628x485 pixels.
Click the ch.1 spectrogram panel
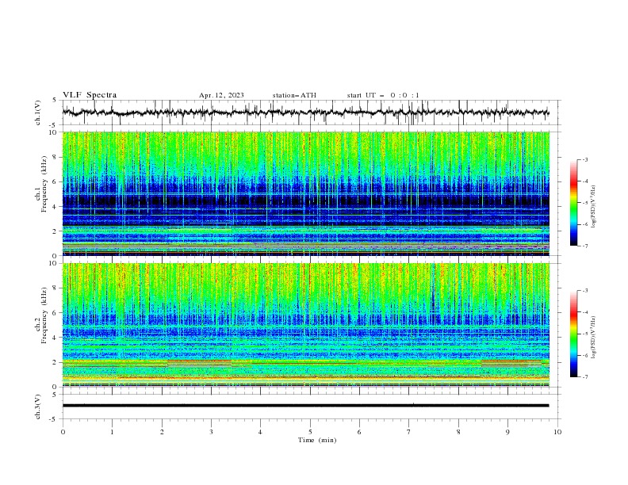tap(306, 193)
